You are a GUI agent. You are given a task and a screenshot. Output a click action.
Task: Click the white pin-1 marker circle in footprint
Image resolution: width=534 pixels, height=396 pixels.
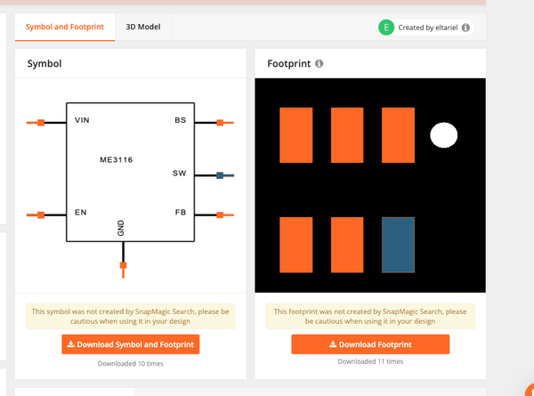coord(443,135)
